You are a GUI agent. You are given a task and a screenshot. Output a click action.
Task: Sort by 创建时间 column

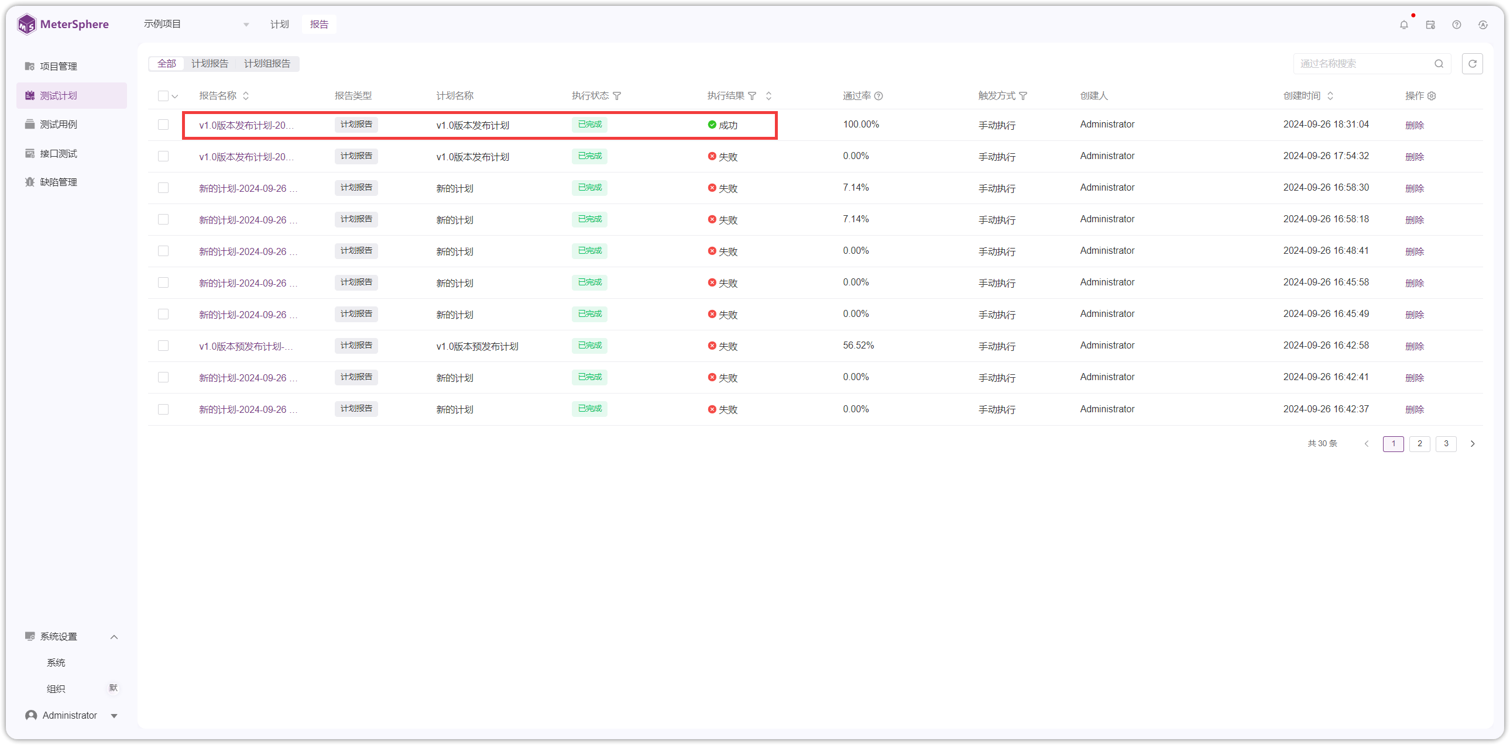tap(1330, 96)
